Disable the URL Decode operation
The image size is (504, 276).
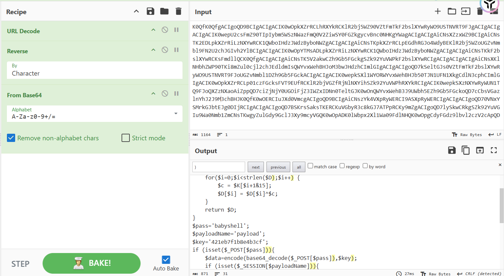pos(165,30)
